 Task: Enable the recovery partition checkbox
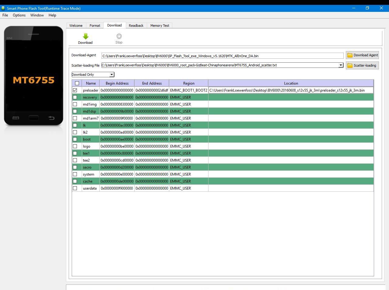tap(75, 97)
